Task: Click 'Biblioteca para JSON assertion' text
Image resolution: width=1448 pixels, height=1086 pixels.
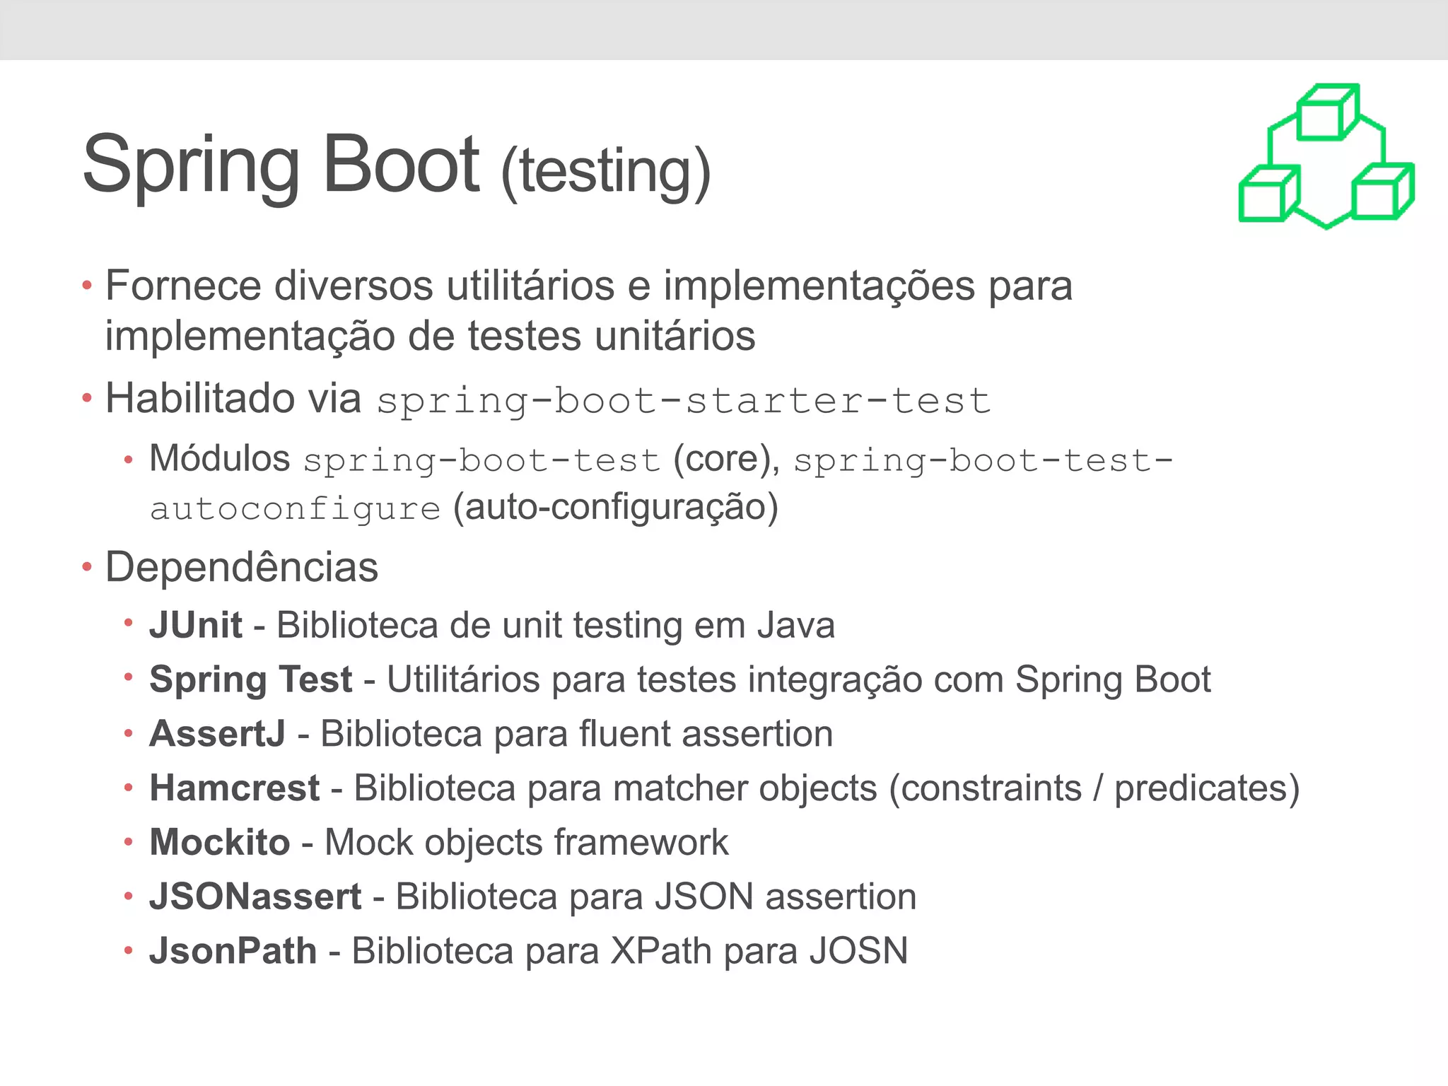Action: click(x=656, y=897)
